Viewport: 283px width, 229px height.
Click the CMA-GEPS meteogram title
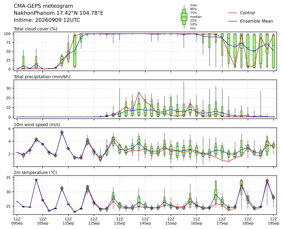[43, 6]
